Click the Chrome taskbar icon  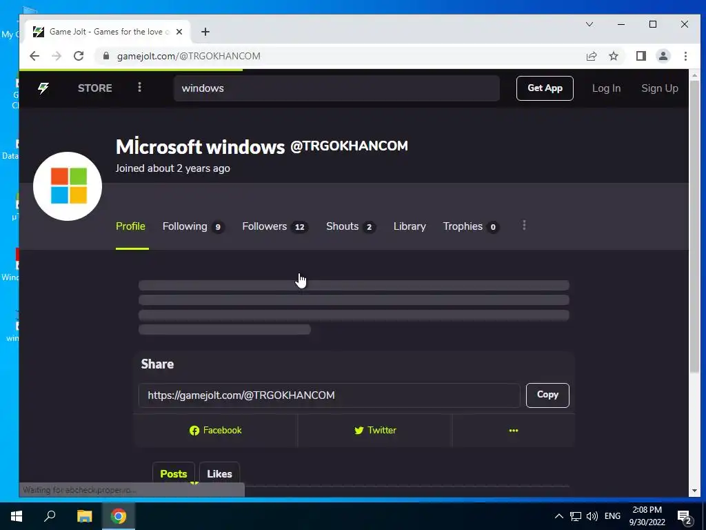(x=119, y=516)
